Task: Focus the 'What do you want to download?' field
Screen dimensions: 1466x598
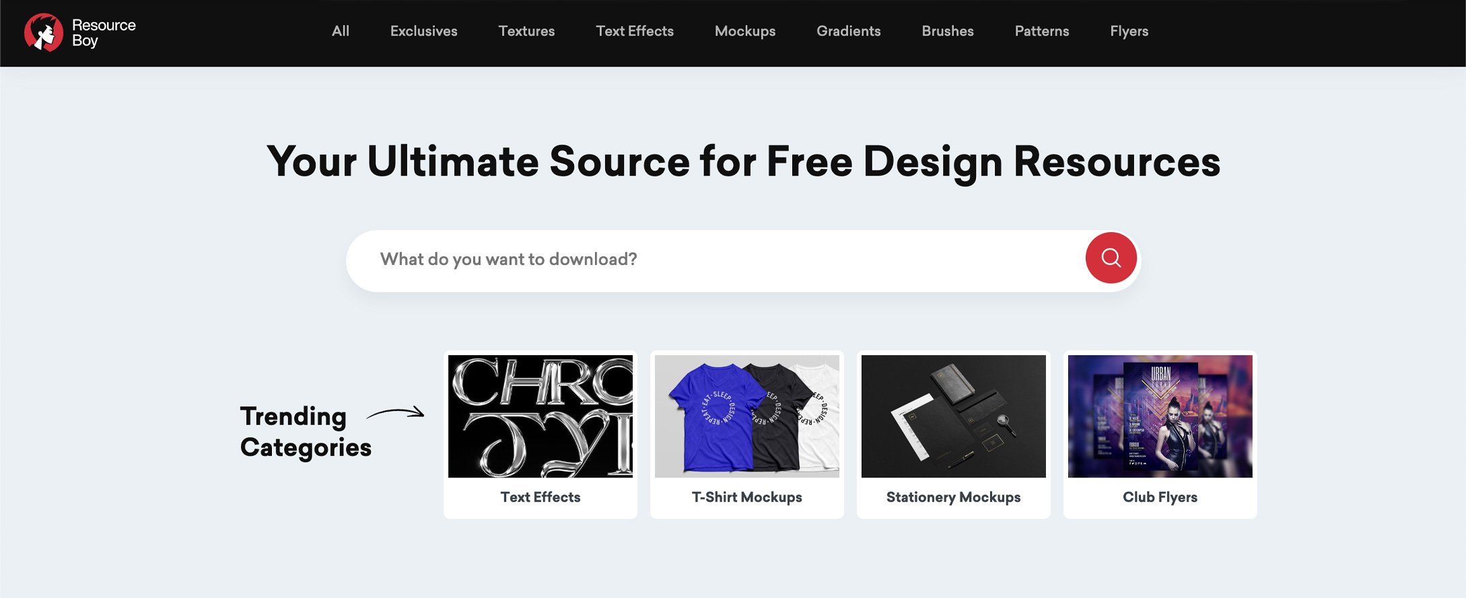Action: coord(713,260)
